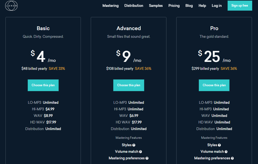Open the Help page
The image size is (258, 164).
pos(202,5)
